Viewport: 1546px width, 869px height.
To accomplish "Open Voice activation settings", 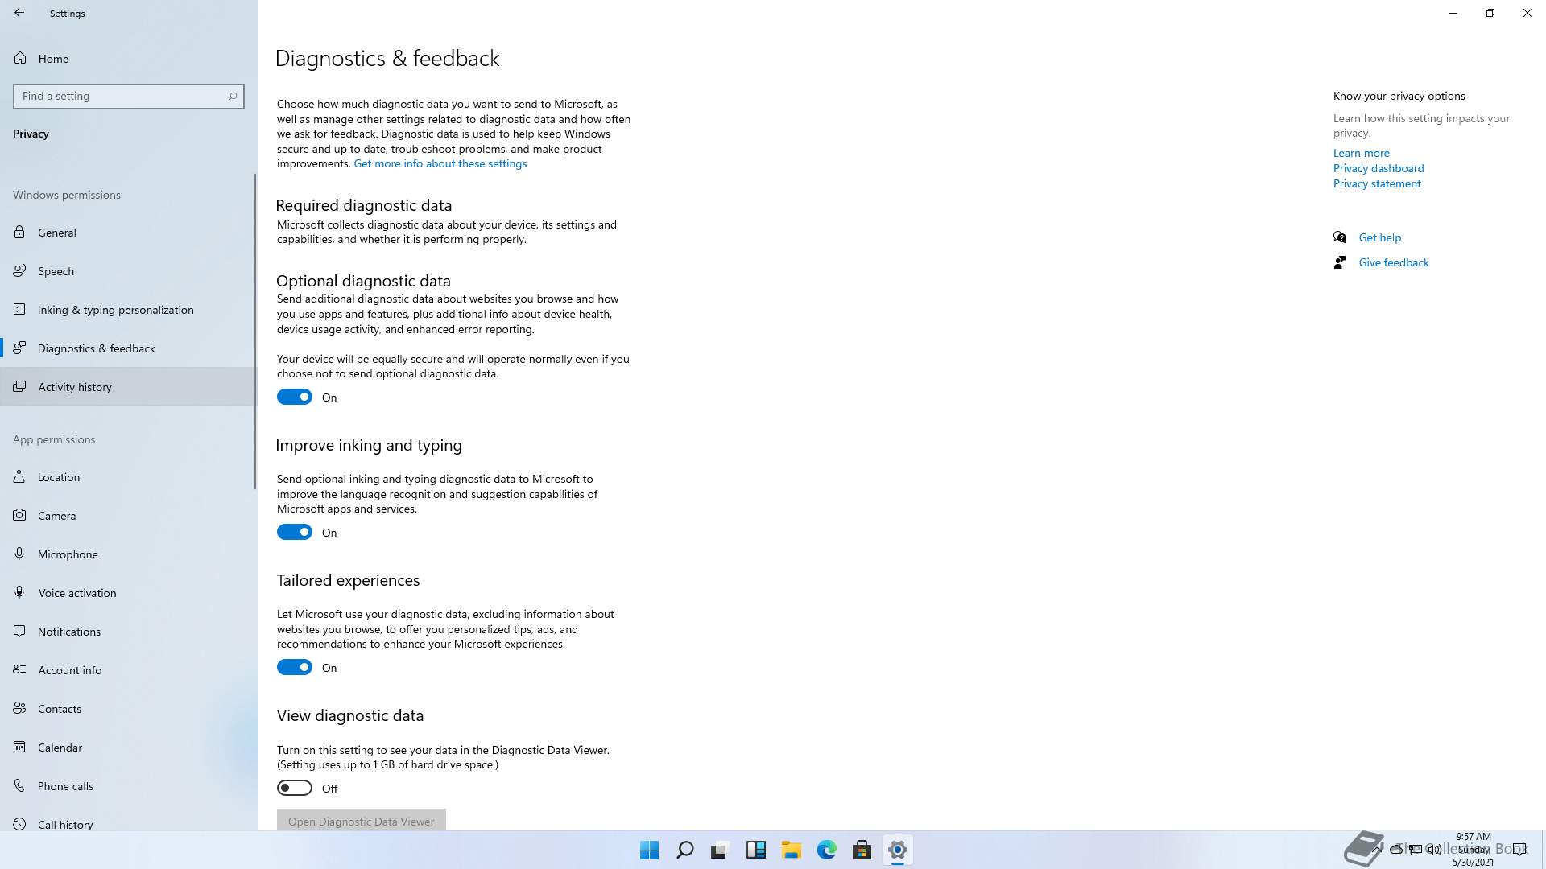I will (128, 593).
